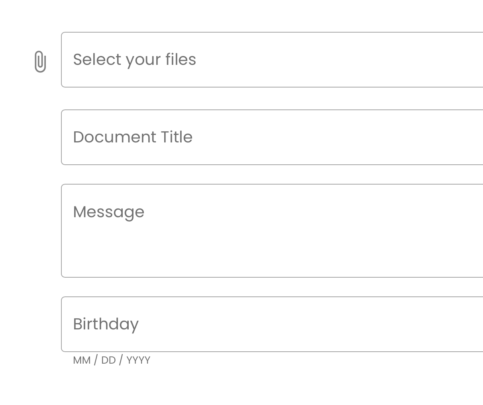Click the 'Document Title' placeholder text

(133, 137)
